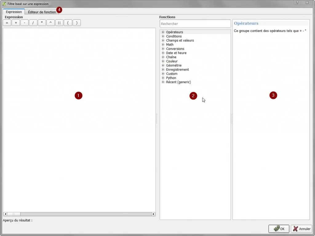Select the Chaîne tree row label
This screenshot has width=315, height=236.
tap(171, 57)
